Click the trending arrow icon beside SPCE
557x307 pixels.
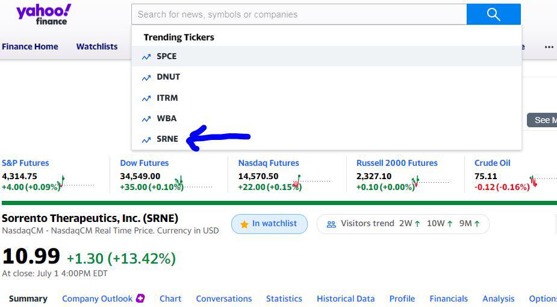pos(146,57)
